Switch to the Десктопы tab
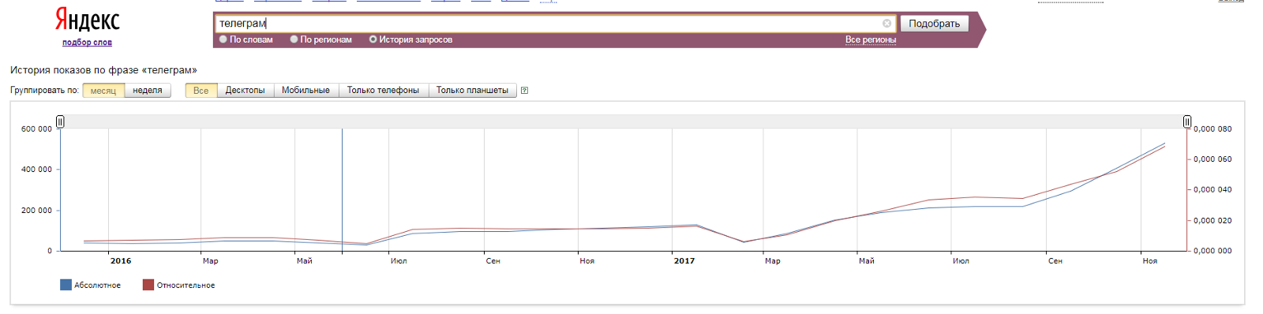1263x314 pixels. [x=245, y=91]
